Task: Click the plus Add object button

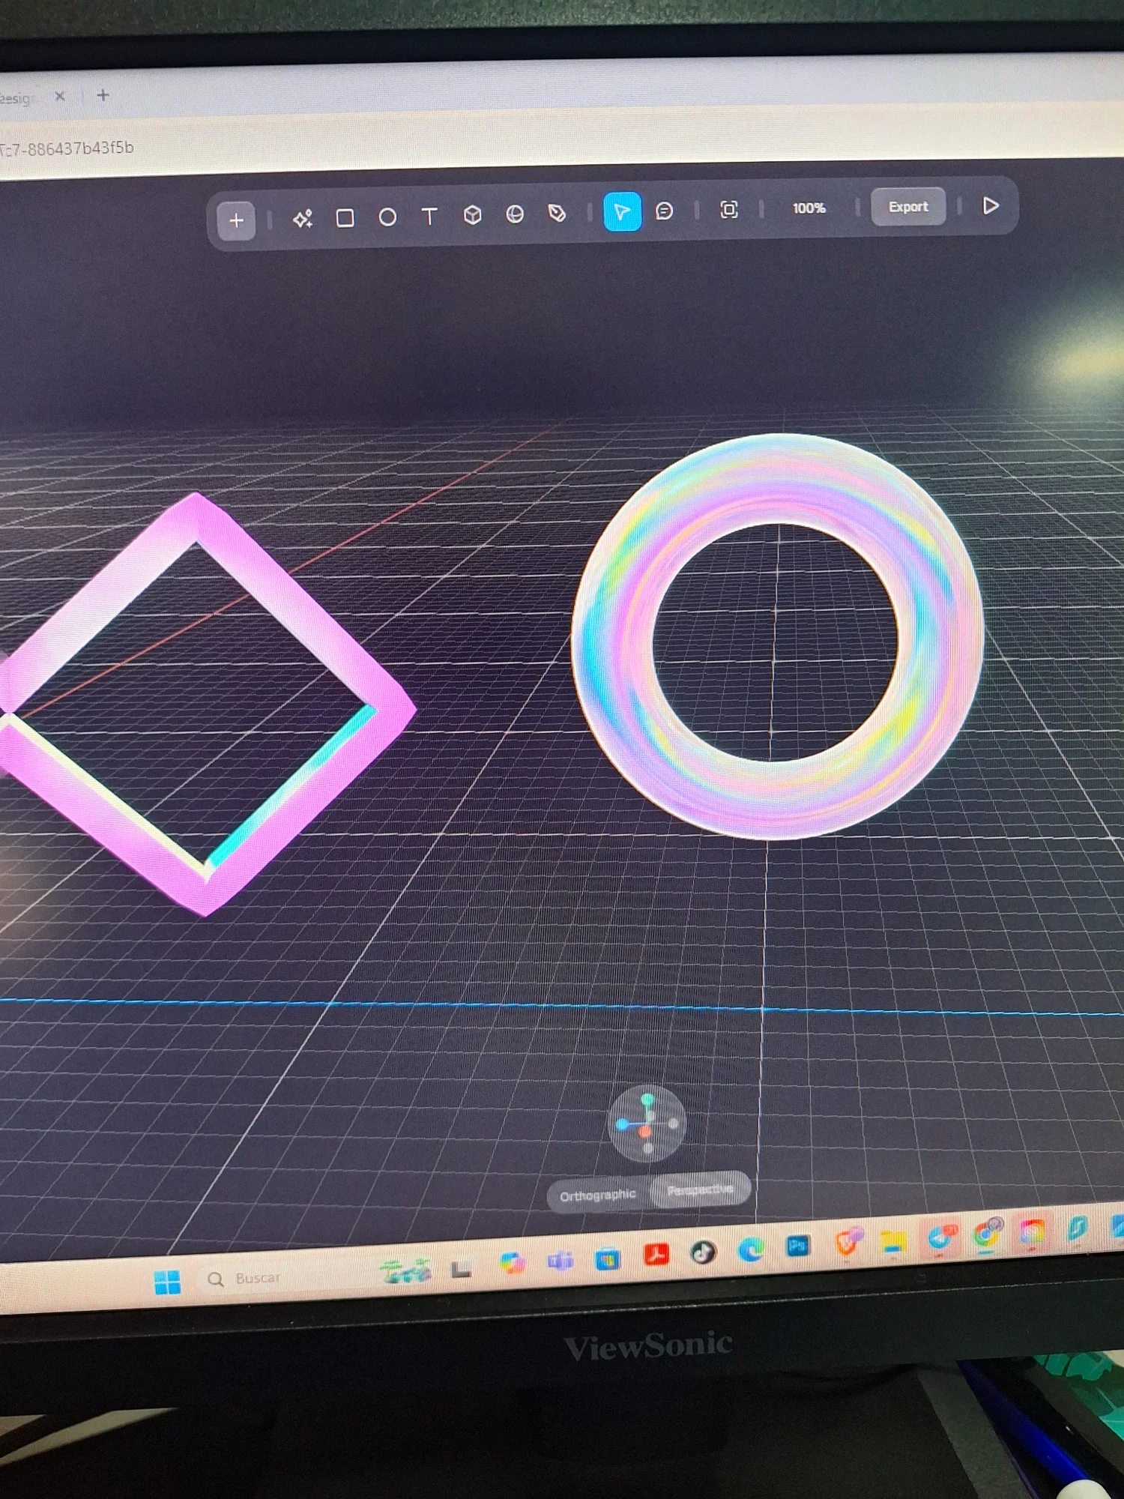Action: (236, 220)
